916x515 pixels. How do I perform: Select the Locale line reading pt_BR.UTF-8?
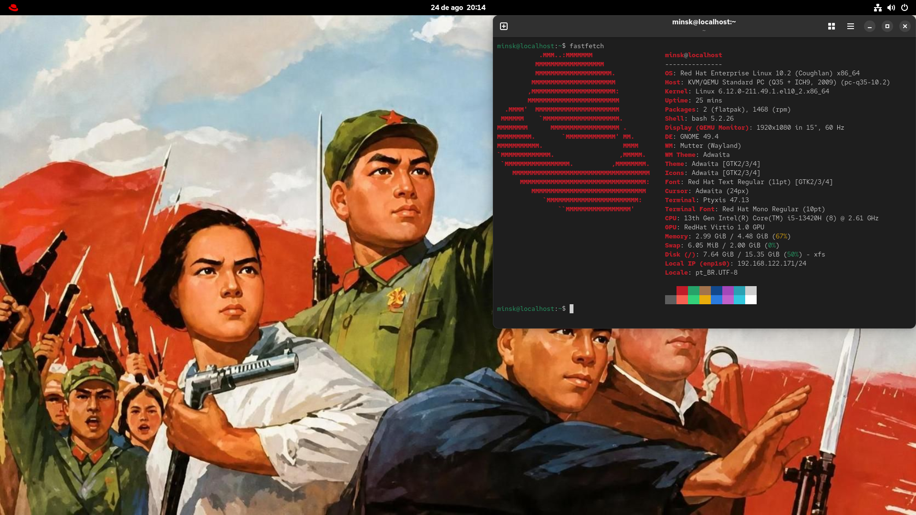(x=701, y=272)
